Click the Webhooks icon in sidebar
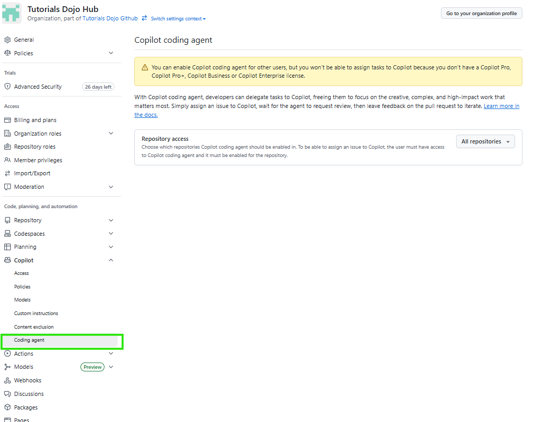536x422 pixels. point(7,380)
